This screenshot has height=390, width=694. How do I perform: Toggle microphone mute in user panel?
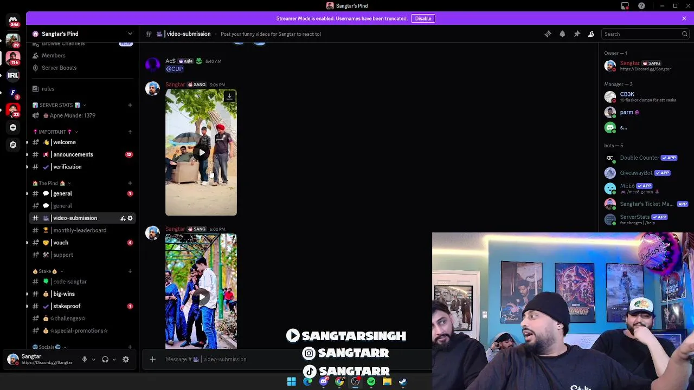coord(84,359)
